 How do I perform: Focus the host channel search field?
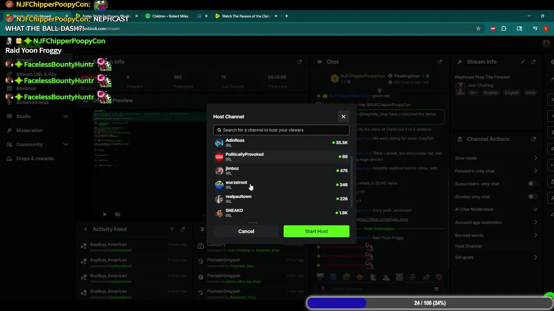pyautogui.click(x=281, y=130)
